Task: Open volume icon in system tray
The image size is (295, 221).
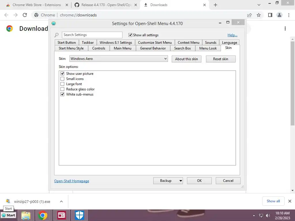Action: (x=268, y=216)
